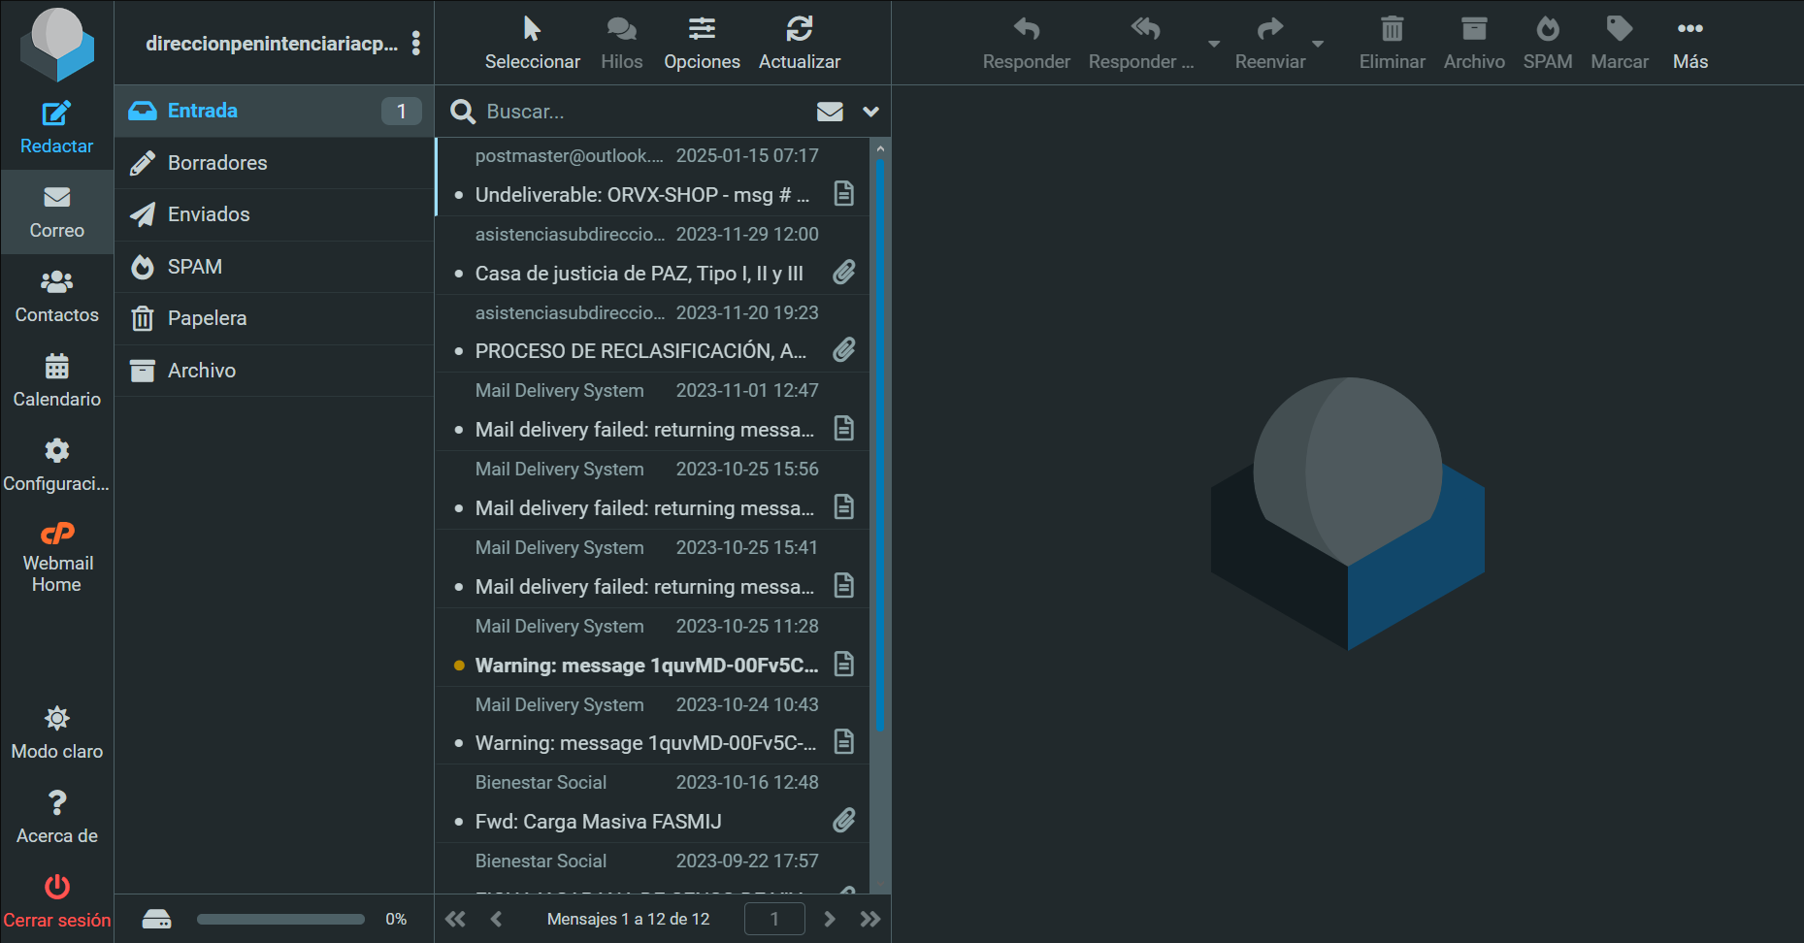Toggle the unread envelope filter

click(830, 112)
